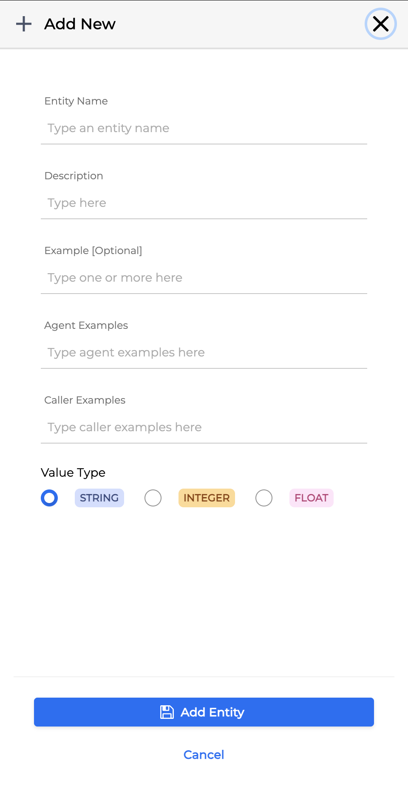Close the Add New panel
The height and width of the screenshot is (803, 408).
(x=380, y=24)
